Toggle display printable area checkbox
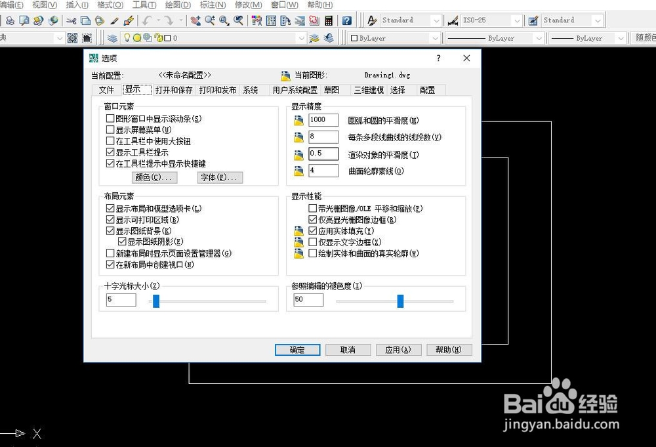The height and width of the screenshot is (447, 656). (110, 220)
